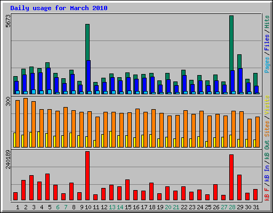Select the green Hits bar for day 10
The width and height of the screenshot is (273, 213).
87,42
